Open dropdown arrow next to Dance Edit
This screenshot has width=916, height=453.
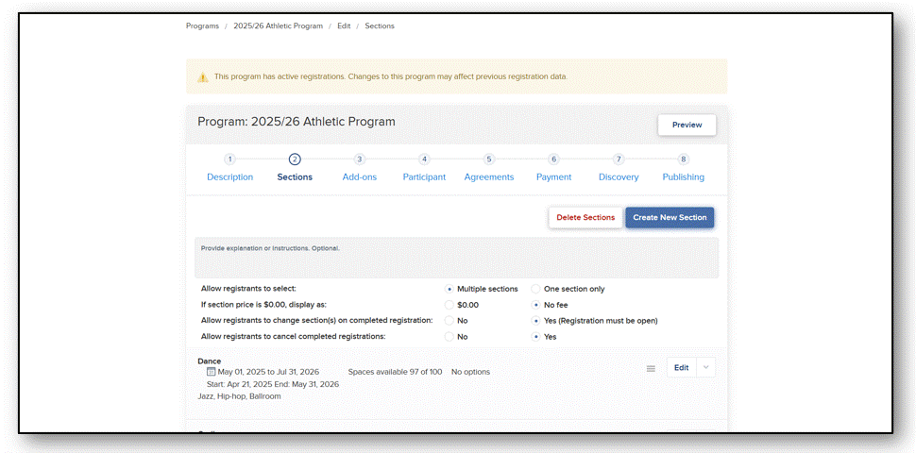pos(705,368)
